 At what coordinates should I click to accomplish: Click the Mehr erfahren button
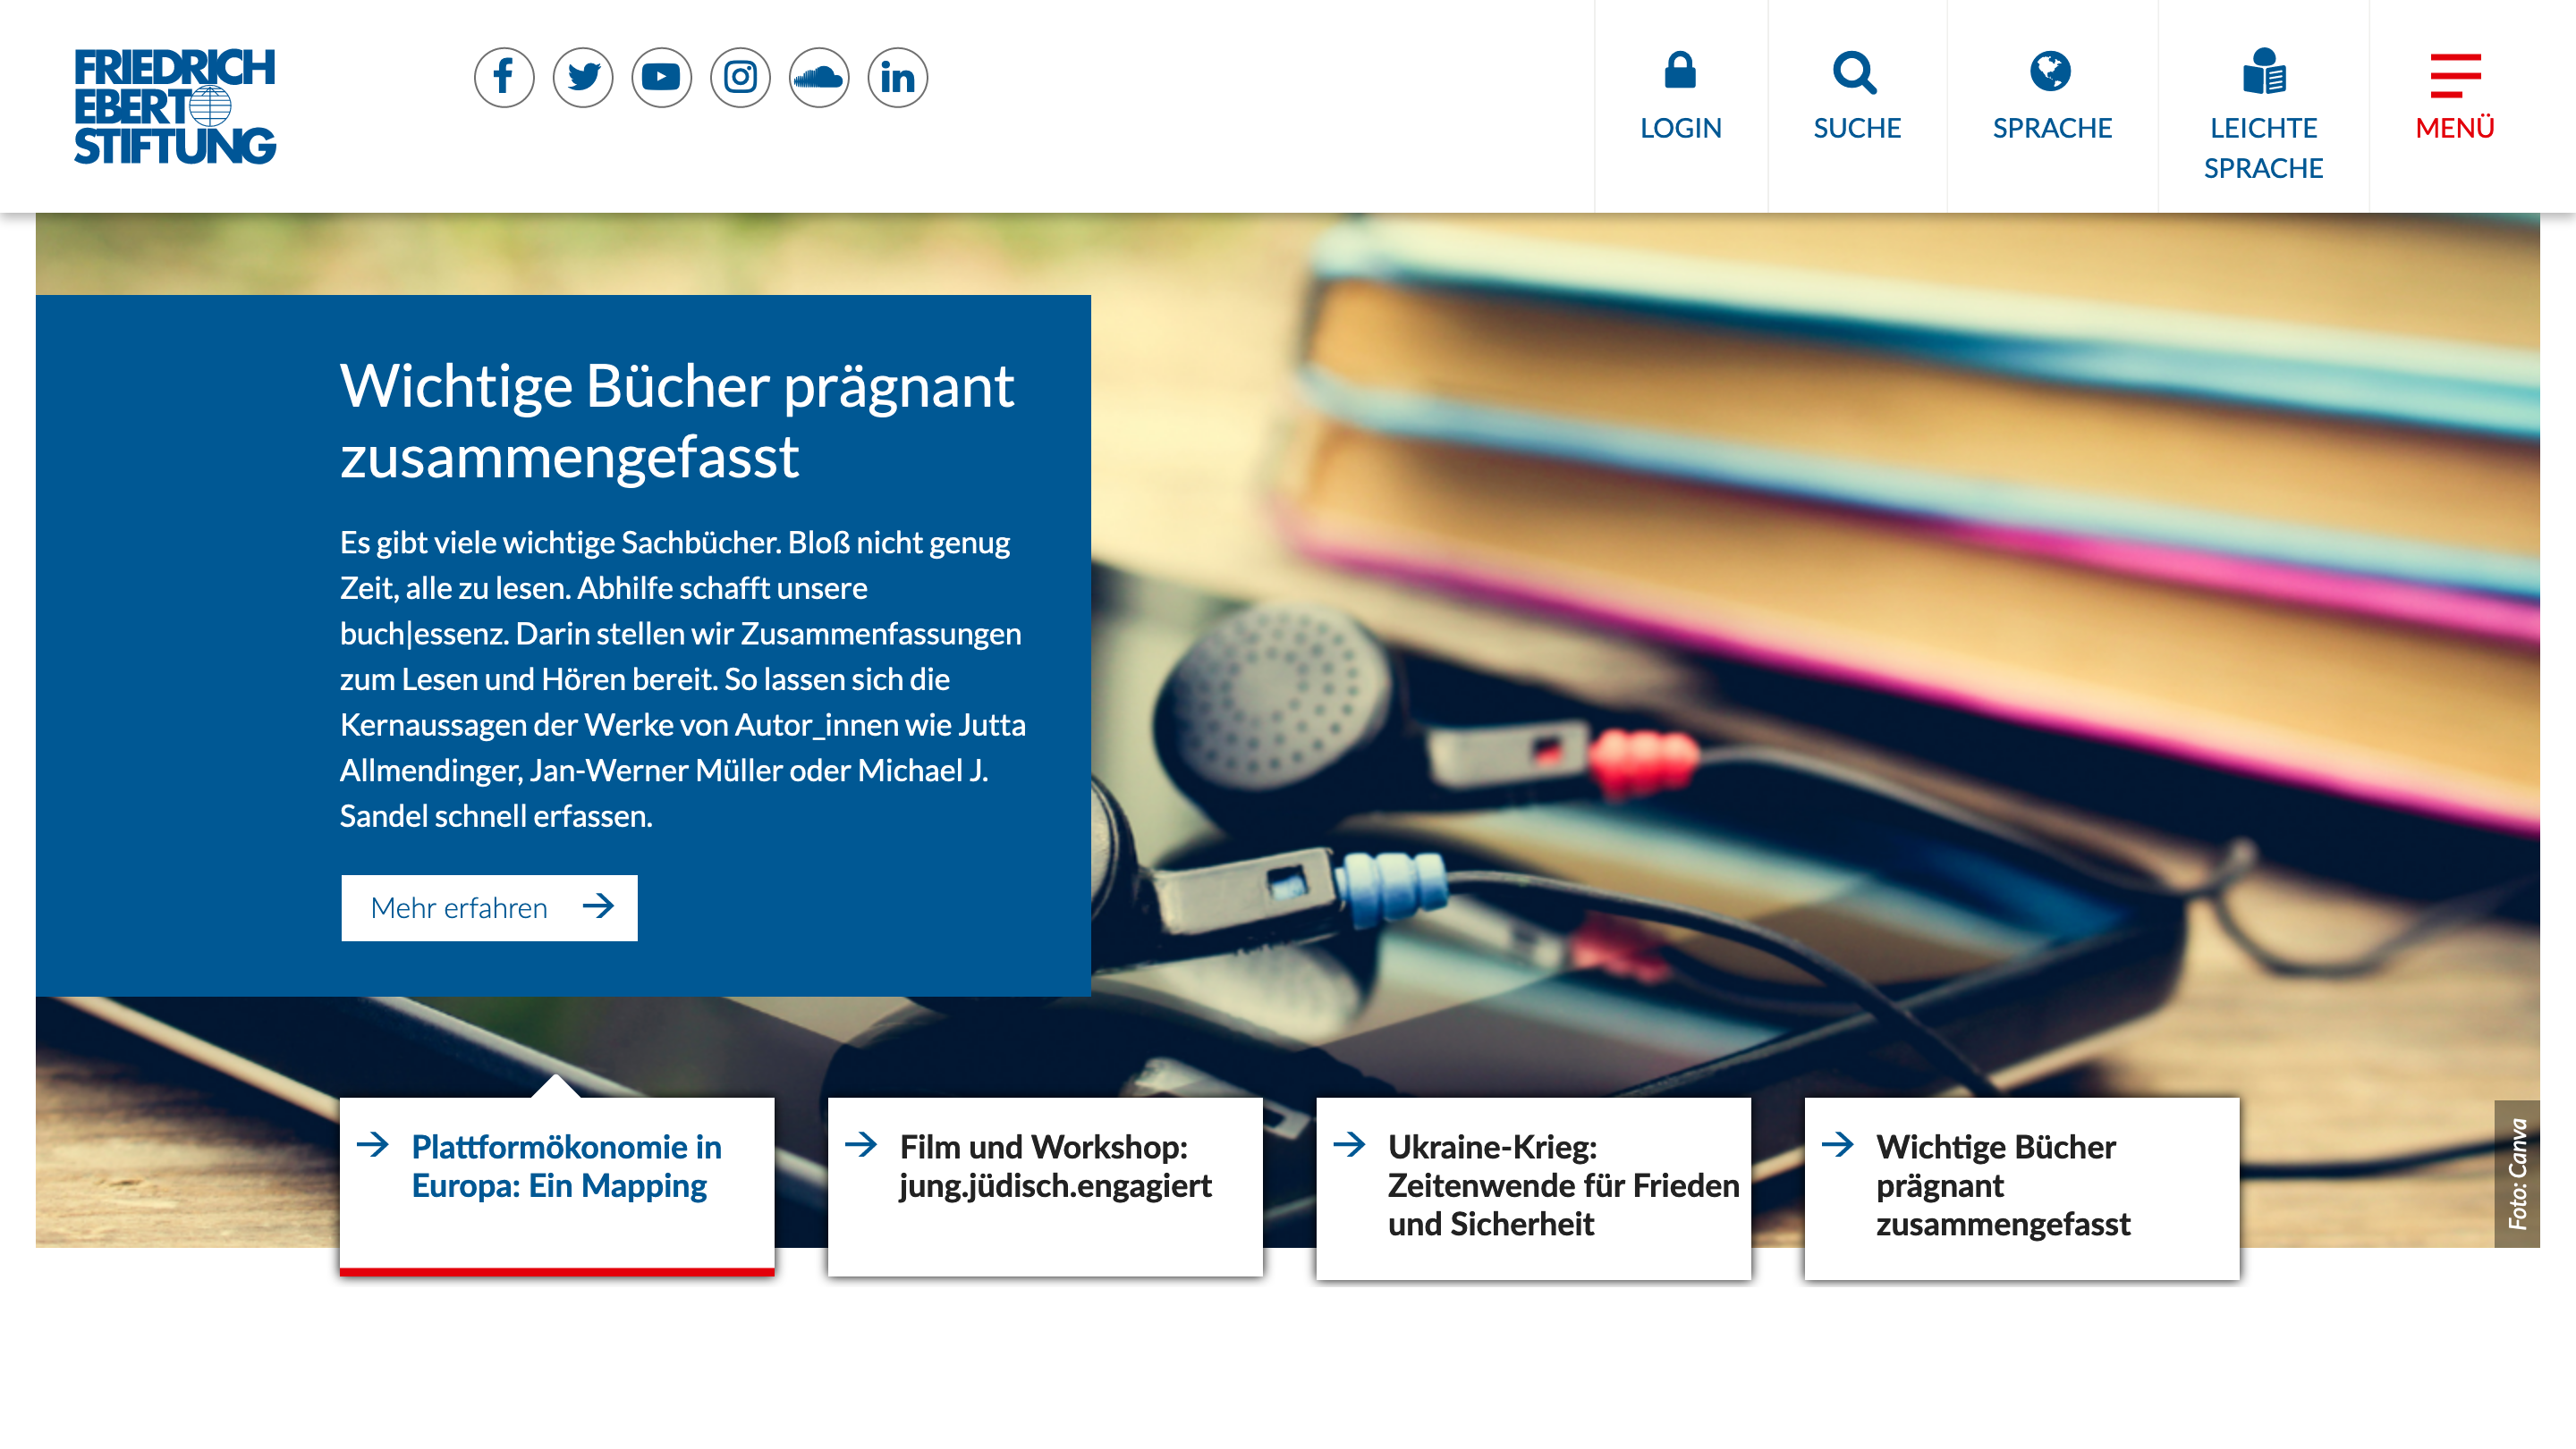(489, 907)
